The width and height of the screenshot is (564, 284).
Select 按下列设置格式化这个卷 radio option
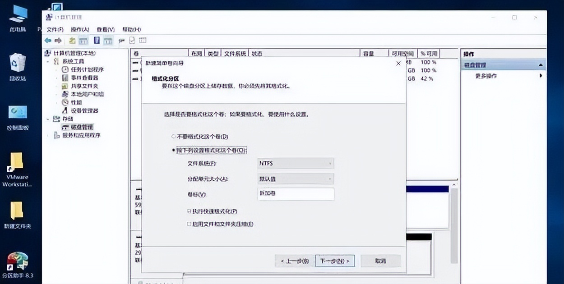tap(173, 151)
